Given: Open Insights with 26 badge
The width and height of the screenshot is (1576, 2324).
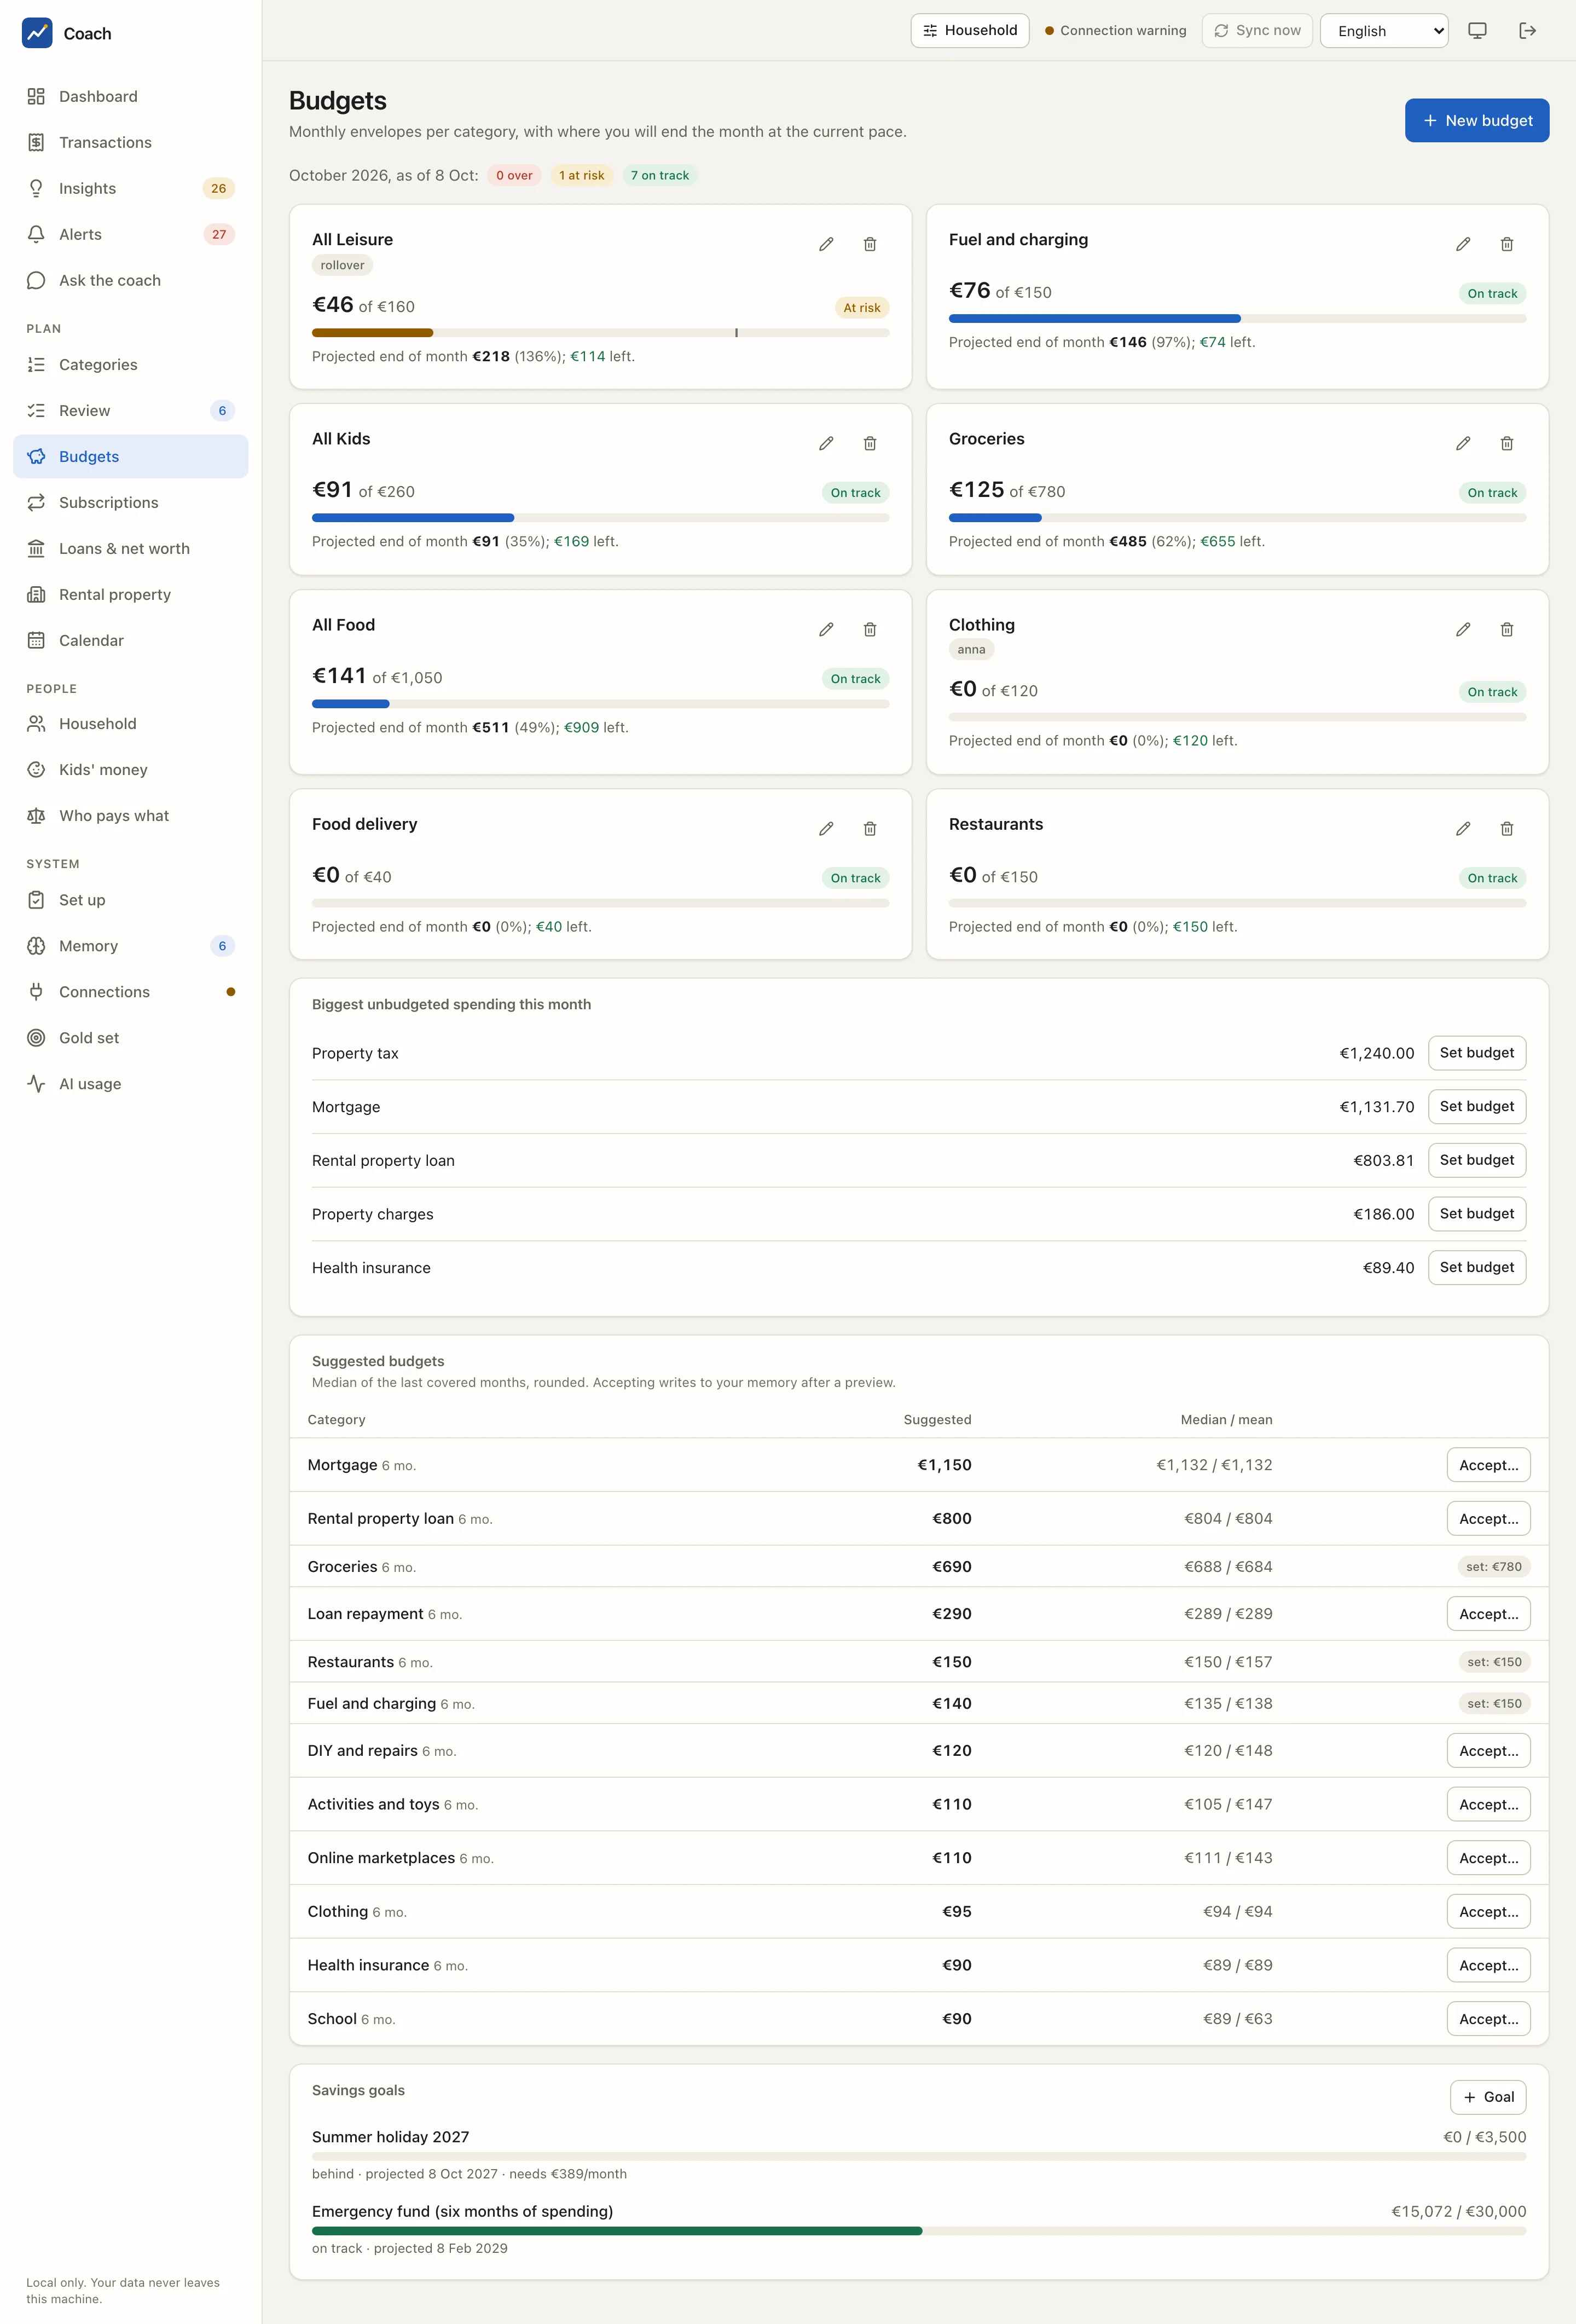Looking at the screenshot, I should 131,188.
